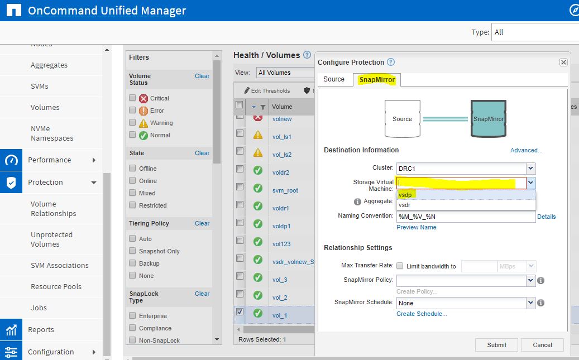Screen dimensions: 579x360
Task: Open the filter funnel in the Volume column
Action: (x=263, y=107)
